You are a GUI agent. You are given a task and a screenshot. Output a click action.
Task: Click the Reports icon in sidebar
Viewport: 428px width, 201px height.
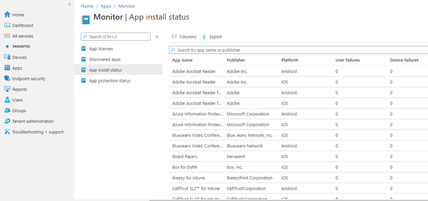7,89
